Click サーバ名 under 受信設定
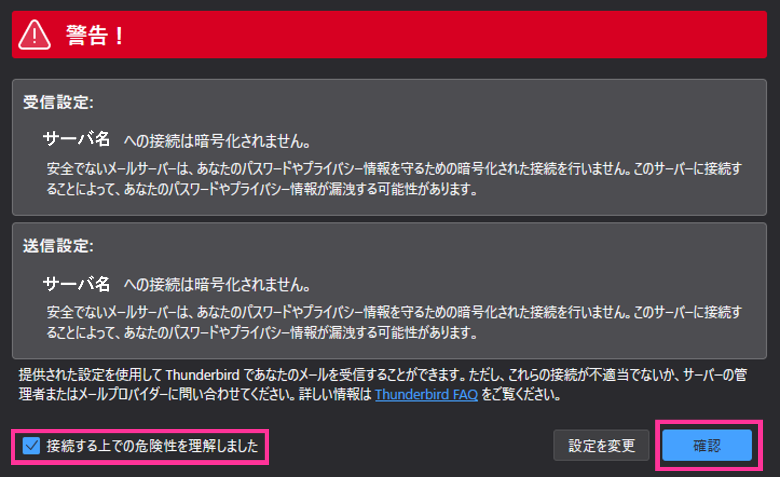780x477 pixels. pyautogui.click(x=77, y=139)
